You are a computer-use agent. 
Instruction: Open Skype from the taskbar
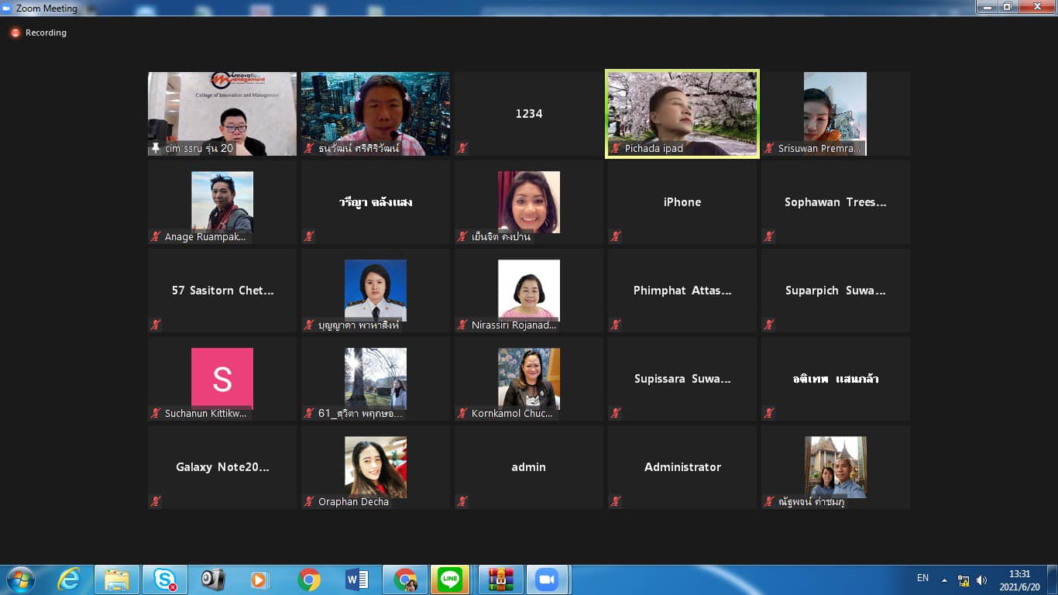click(164, 580)
